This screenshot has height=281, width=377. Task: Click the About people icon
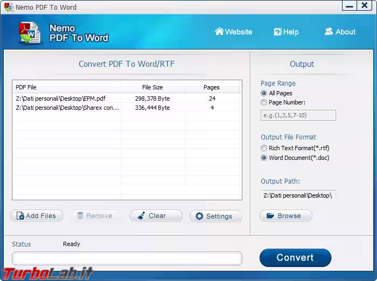(x=329, y=32)
